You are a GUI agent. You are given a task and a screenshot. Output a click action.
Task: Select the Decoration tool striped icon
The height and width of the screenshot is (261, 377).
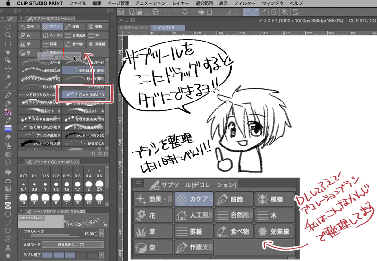8,128
